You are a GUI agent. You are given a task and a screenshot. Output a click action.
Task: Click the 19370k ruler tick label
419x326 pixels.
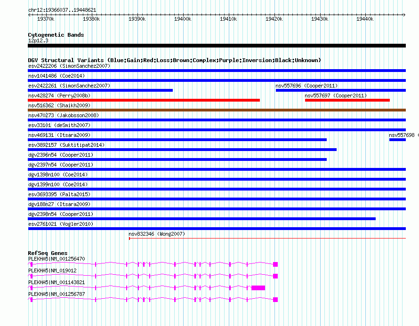(46, 19)
